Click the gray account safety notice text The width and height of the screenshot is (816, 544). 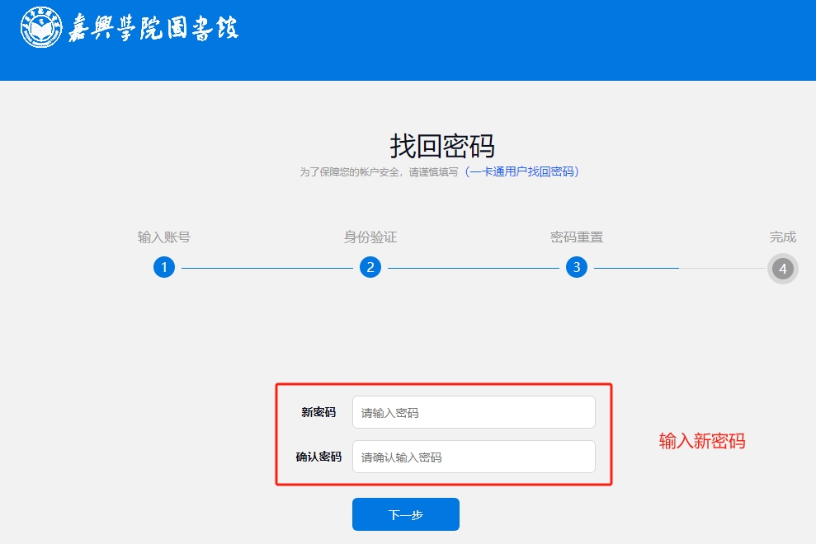(378, 172)
